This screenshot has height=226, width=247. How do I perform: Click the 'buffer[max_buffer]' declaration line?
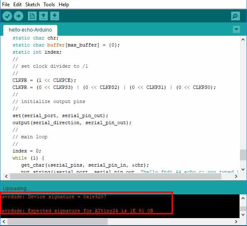click(x=66, y=45)
